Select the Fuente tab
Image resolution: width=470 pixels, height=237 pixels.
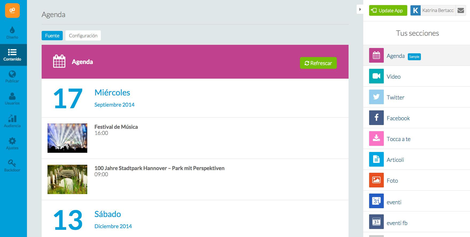tap(52, 36)
